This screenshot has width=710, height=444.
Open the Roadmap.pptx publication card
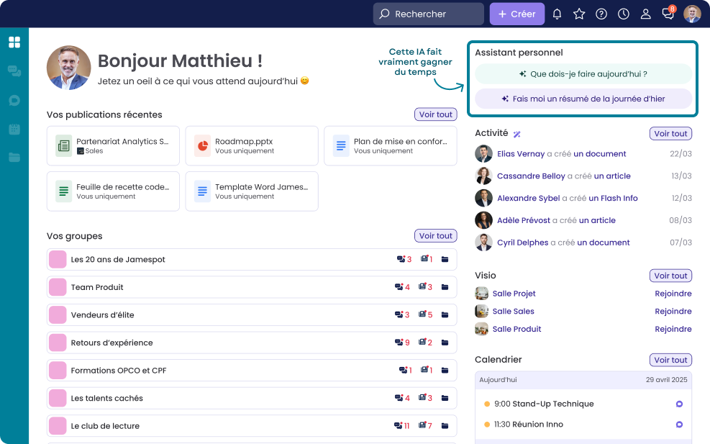pyautogui.click(x=252, y=145)
